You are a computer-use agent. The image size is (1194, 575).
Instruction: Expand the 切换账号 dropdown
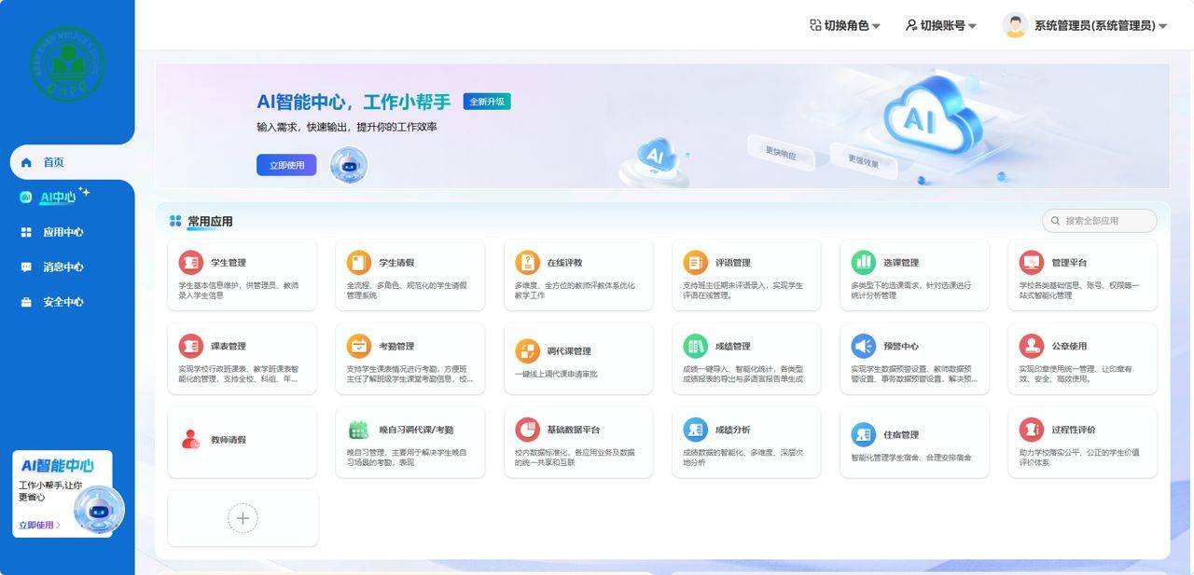(941, 26)
